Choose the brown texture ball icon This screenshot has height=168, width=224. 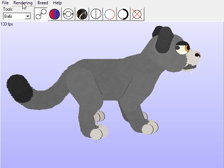(x=82, y=14)
